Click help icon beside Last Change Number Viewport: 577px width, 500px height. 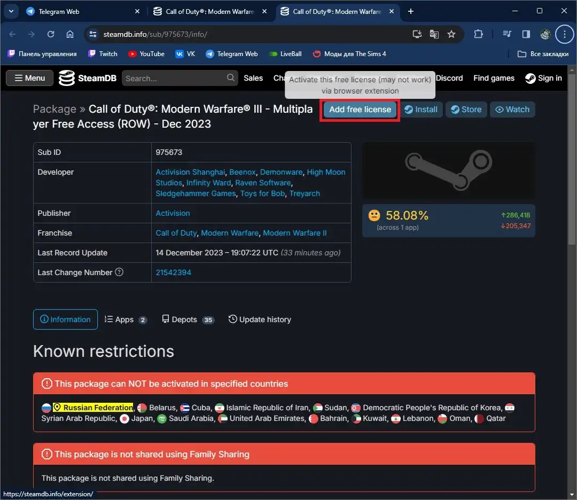(x=119, y=272)
